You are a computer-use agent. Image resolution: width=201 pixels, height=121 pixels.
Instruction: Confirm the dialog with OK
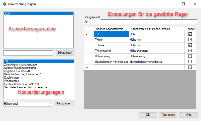point(148,115)
